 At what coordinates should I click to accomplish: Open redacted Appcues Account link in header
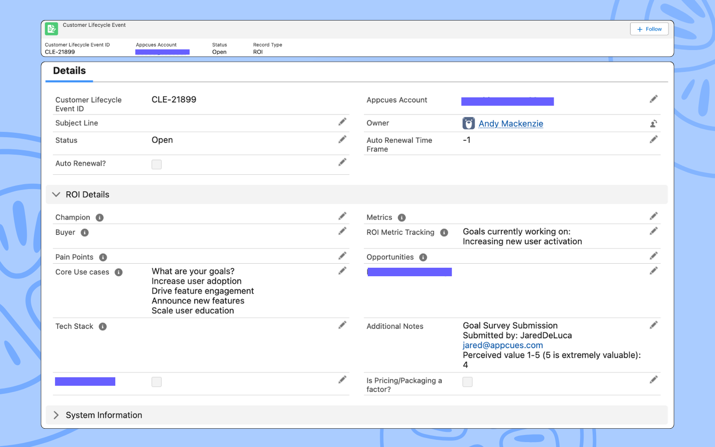(162, 52)
